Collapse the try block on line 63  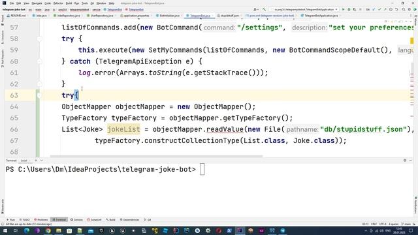point(39,95)
